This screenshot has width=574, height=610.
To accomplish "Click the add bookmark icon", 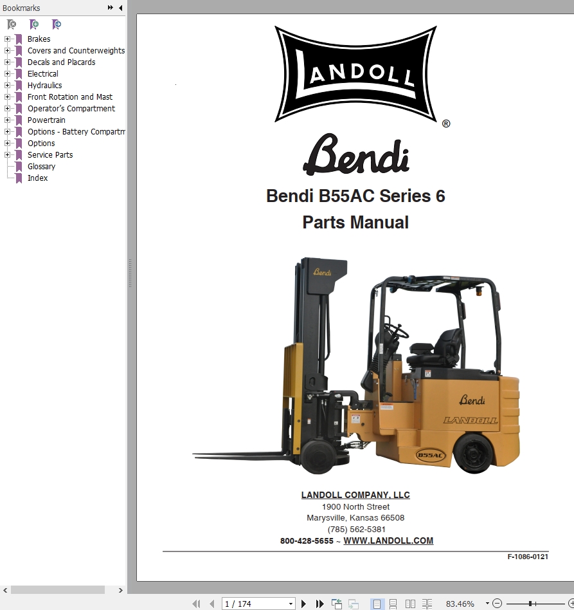I will (34, 24).
